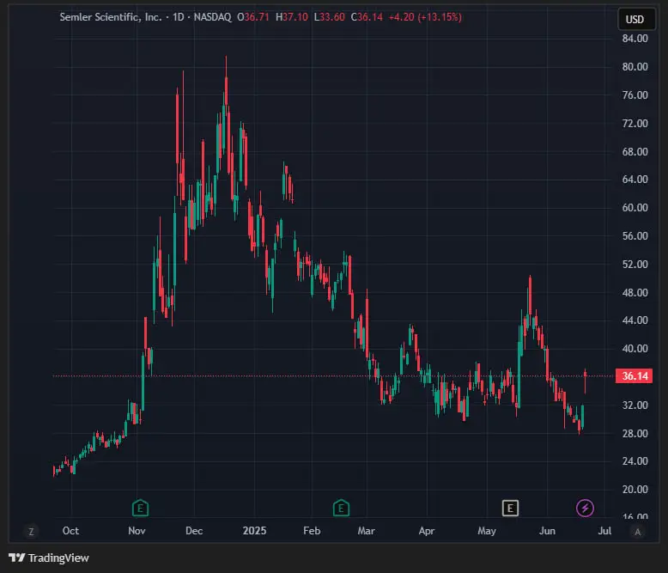Click the Dec label on time axis
This screenshot has width=668, height=573.
click(194, 531)
